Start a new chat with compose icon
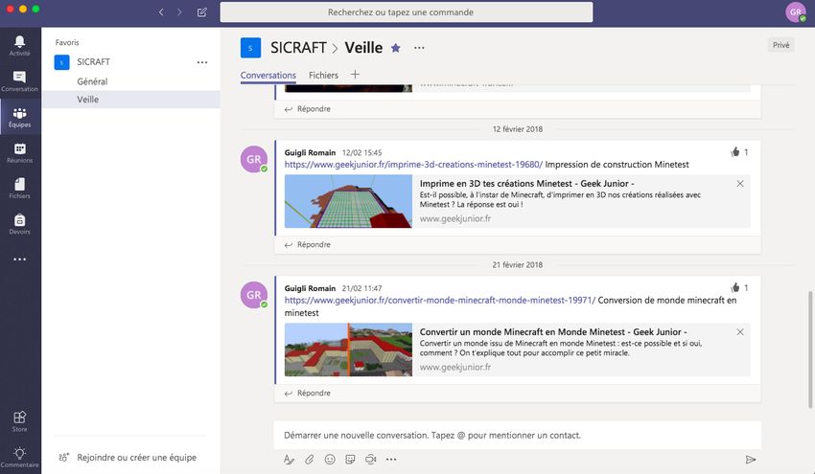Screen dimensions: 815x474 coord(202,11)
